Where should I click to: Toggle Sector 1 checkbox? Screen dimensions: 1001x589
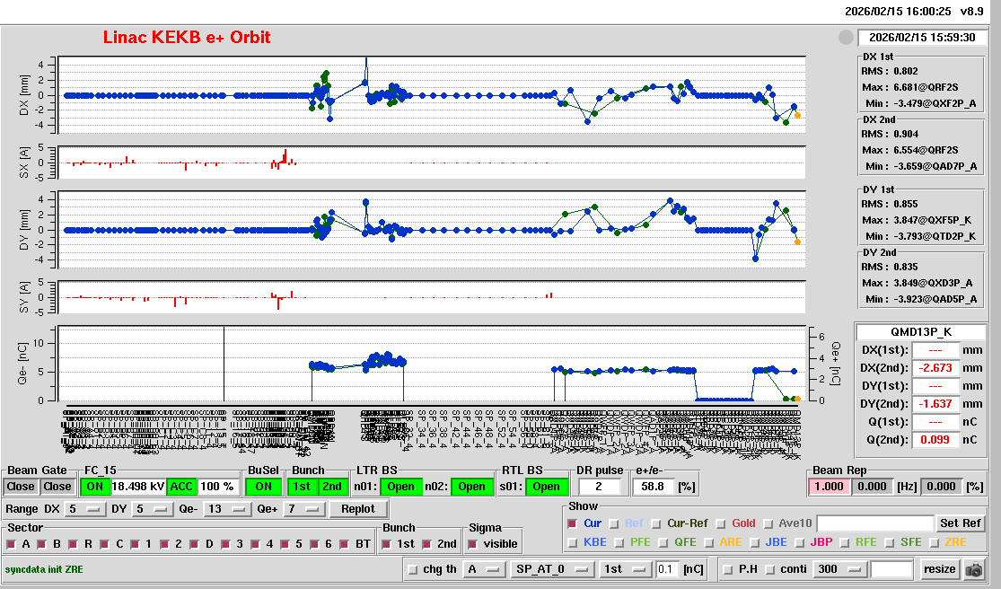click(x=135, y=544)
